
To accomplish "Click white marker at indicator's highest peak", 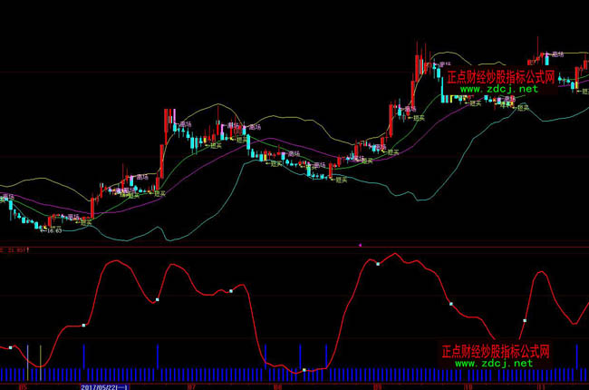I will coord(378,265).
